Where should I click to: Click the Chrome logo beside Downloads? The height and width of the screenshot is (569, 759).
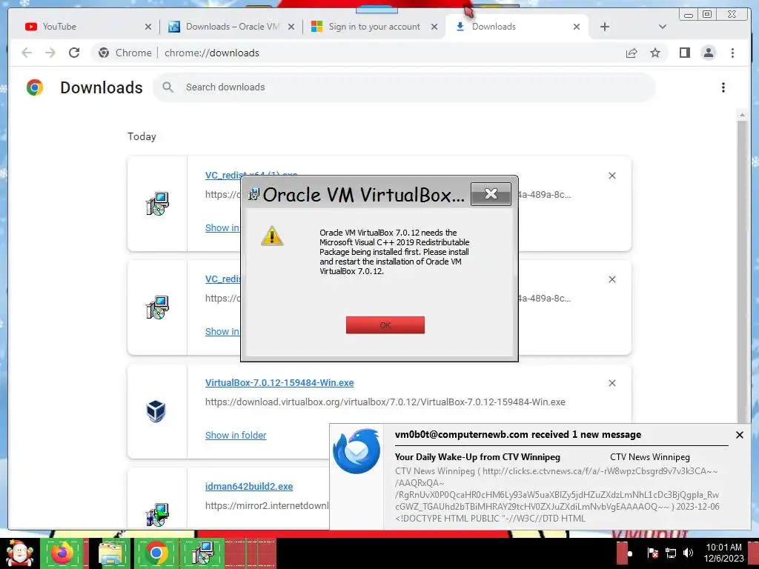click(x=35, y=87)
